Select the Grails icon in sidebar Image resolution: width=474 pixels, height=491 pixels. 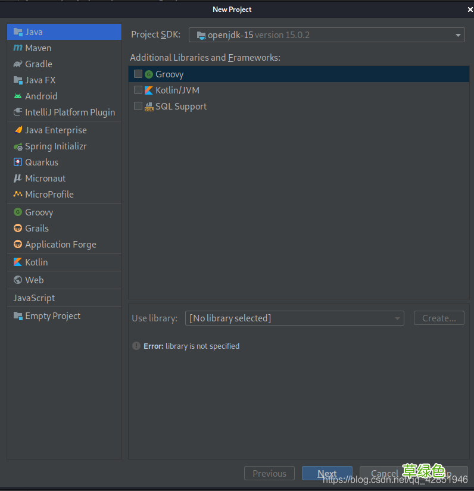coord(18,229)
